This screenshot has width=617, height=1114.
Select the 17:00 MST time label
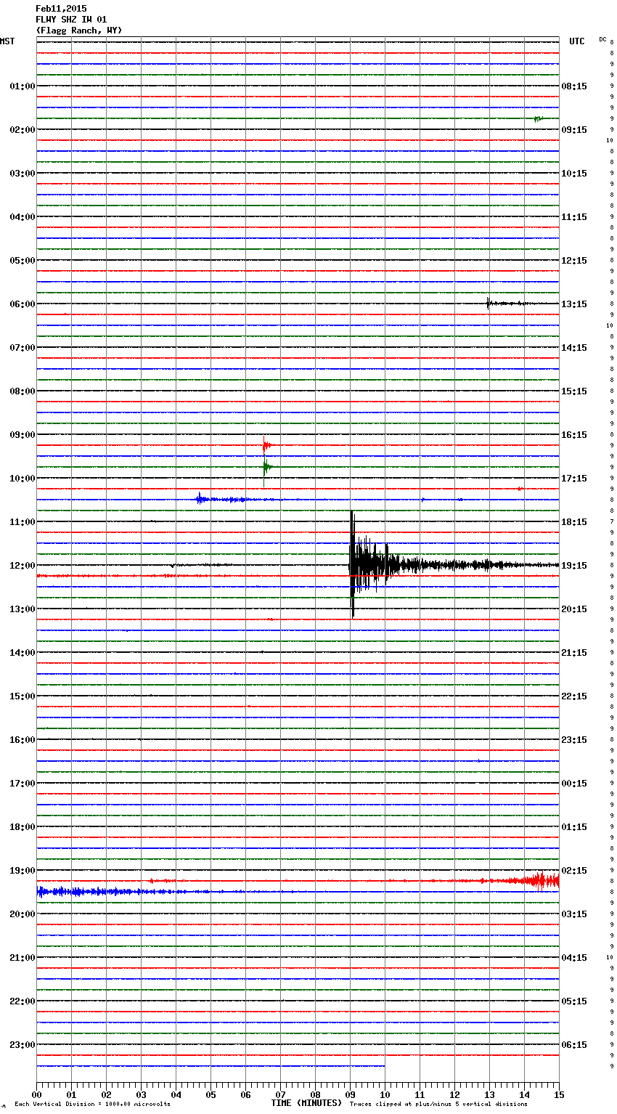click(23, 784)
